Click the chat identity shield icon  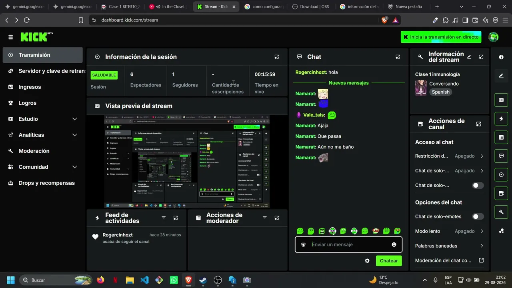click(x=303, y=244)
